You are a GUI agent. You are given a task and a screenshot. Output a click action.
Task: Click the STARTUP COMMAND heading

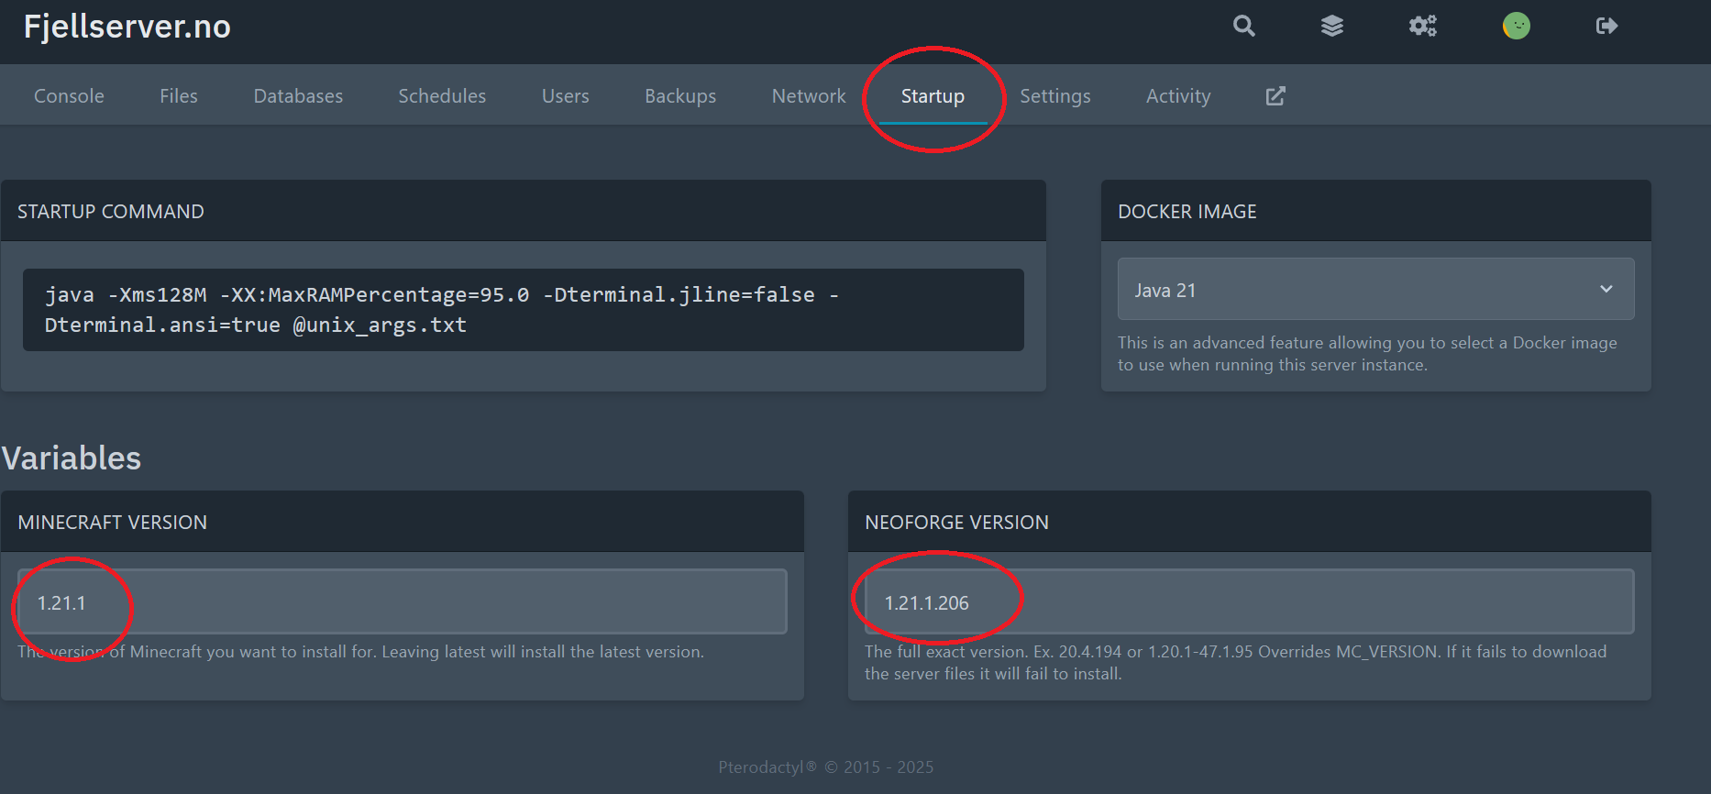pyautogui.click(x=111, y=212)
